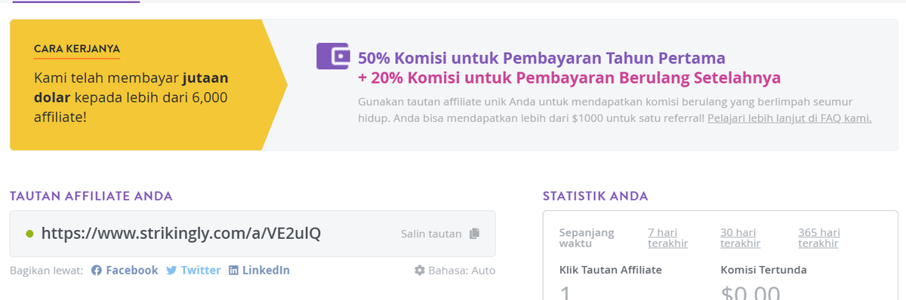This screenshot has height=300, width=906.
Task: Click the copy icon beside Salin tautan
Action: click(474, 234)
